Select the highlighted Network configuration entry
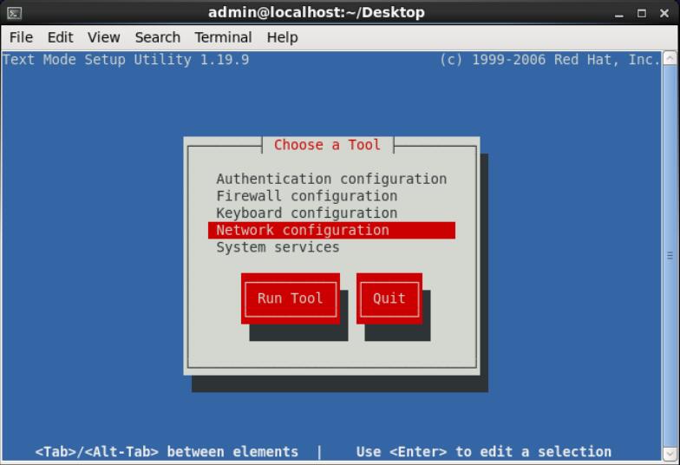Viewport: 680px width, 465px height. coord(331,231)
